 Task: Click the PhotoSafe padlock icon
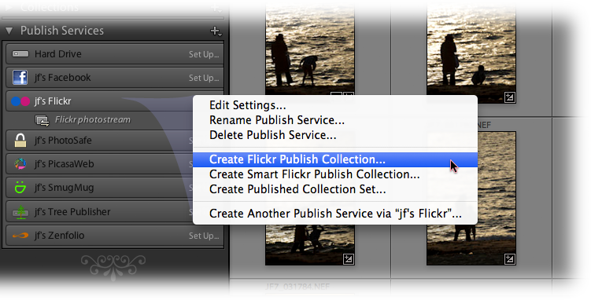pos(20,141)
